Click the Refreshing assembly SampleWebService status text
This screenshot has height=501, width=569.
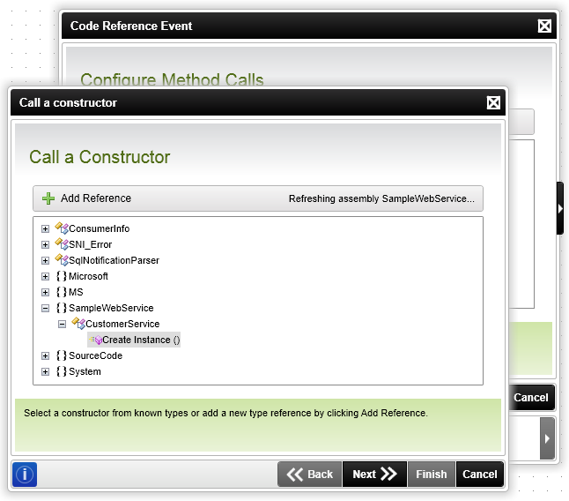[x=381, y=198]
